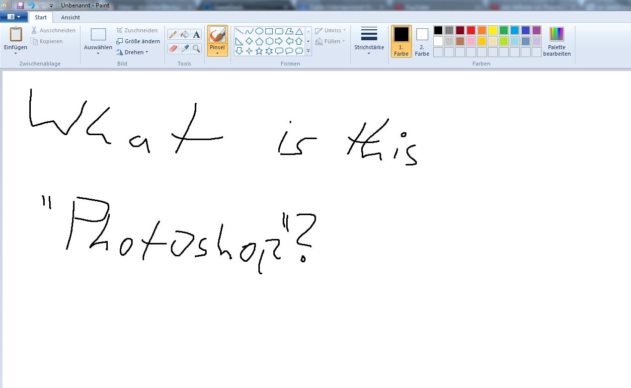Choose the Hexagon shape
The height and width of the screenshot is (388, 631).
pos(269,41)
